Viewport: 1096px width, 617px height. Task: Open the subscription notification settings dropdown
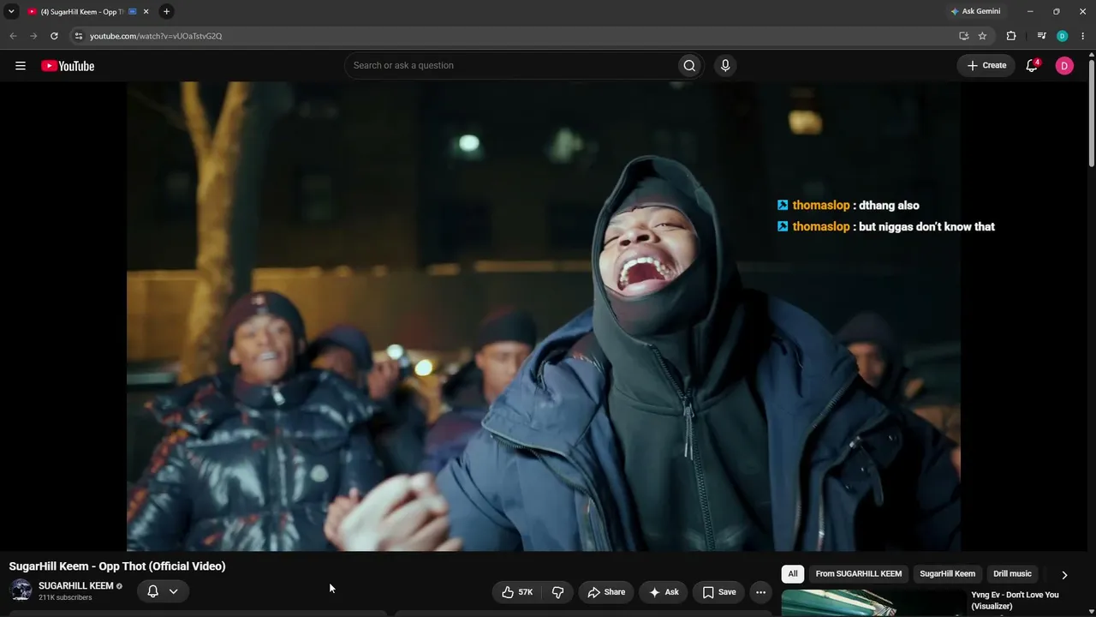pos(163,591)
